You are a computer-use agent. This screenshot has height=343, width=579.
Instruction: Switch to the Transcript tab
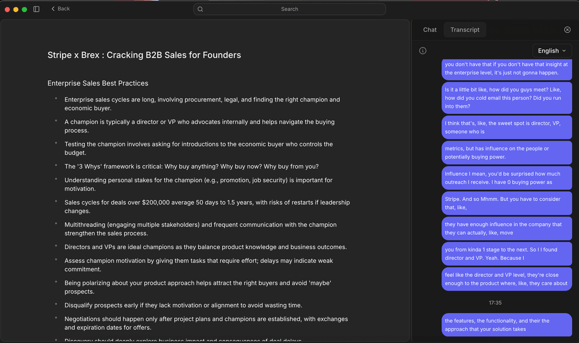coord(465,30)
